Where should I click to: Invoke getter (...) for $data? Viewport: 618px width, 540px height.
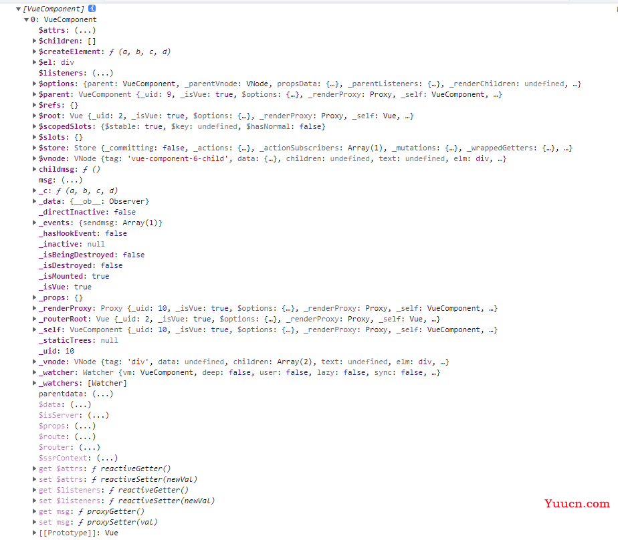pos(81,404)
